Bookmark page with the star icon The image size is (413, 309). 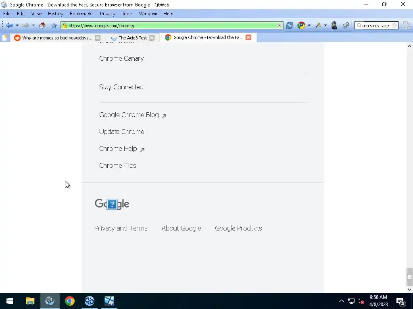tap(54, 25)
